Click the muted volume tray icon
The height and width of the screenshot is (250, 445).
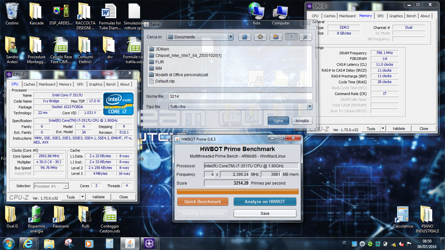pos(401,244)
